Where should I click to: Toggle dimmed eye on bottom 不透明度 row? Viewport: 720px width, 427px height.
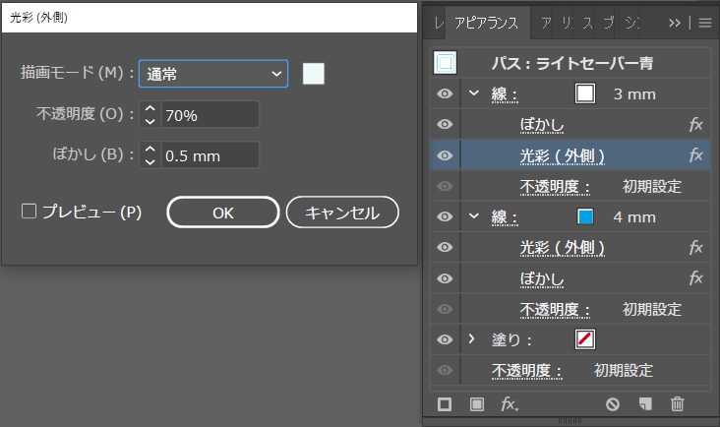pyautogui.click(x=445, y=370)
